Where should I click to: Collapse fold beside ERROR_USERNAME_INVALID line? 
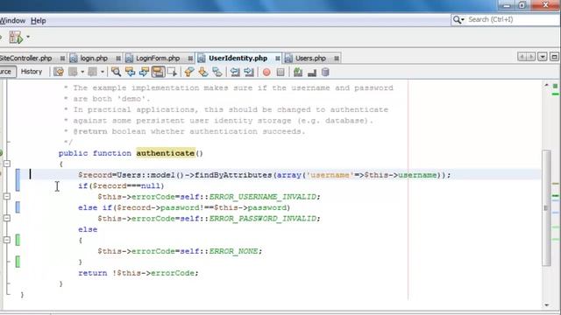tap(7, 196)
